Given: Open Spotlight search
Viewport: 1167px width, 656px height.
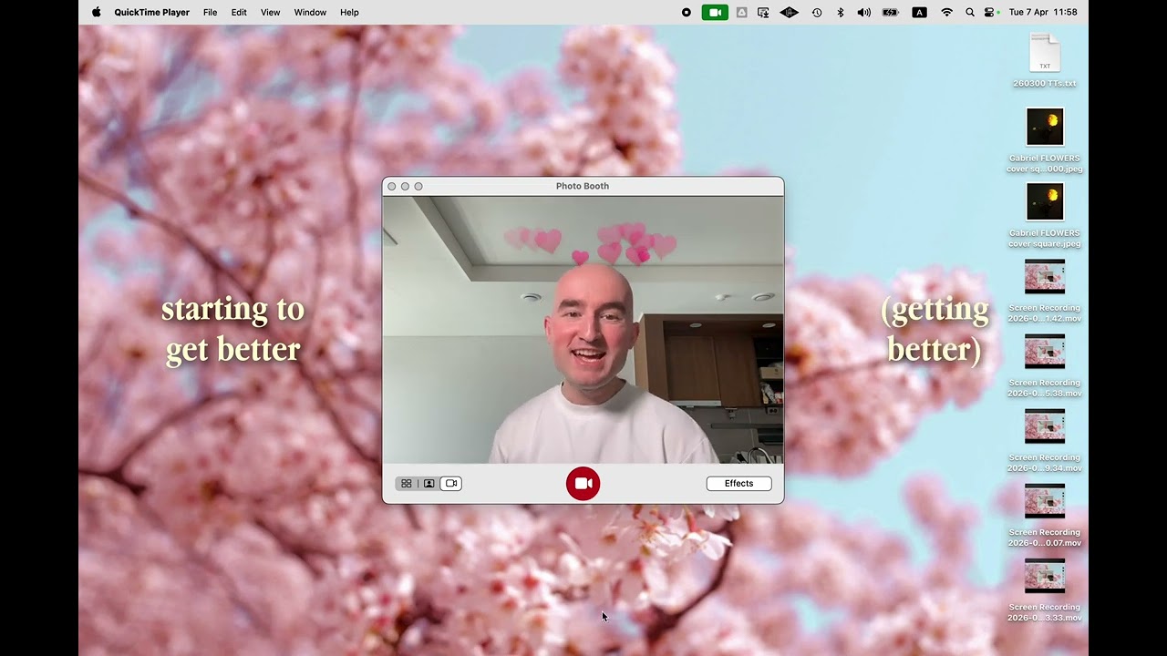Looking at the screenshot, I should click(x=969, y=13).
